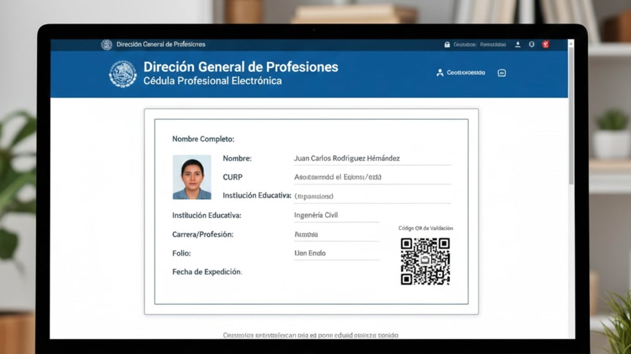Open the red user avatar in the top corner
The height and width of the screenshot is (354, 631).
(x=546, y=44)
